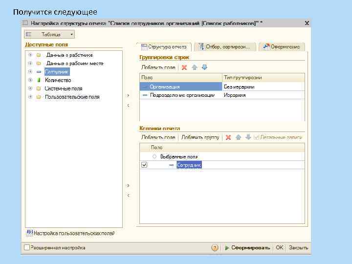Screen dimensions: 352x264
Task: Click the Оформление tab paint icon
Action: click(x=266, y=46)
